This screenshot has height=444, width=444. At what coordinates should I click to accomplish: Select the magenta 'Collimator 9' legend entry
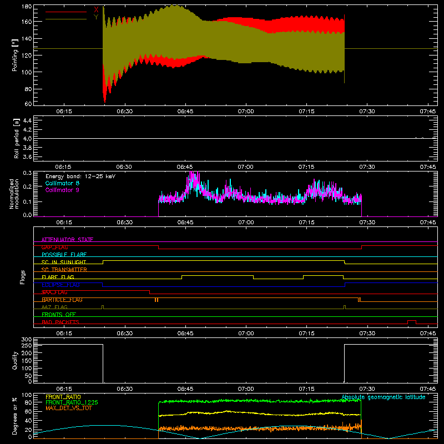pyautogui.click(x=62, y=190)
